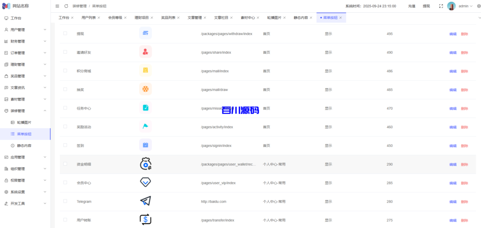Screen dimensions: 481x228
Task: Switch to the 素材中心 tab
Action: (247, 17)
